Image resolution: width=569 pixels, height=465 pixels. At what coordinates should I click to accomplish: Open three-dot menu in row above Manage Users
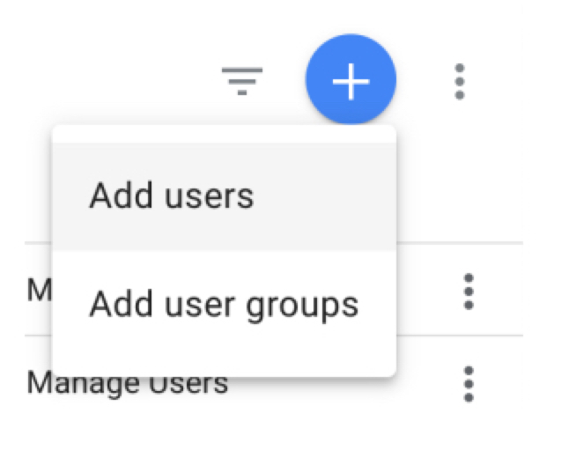pyautogui.click(x=469, y=292)
